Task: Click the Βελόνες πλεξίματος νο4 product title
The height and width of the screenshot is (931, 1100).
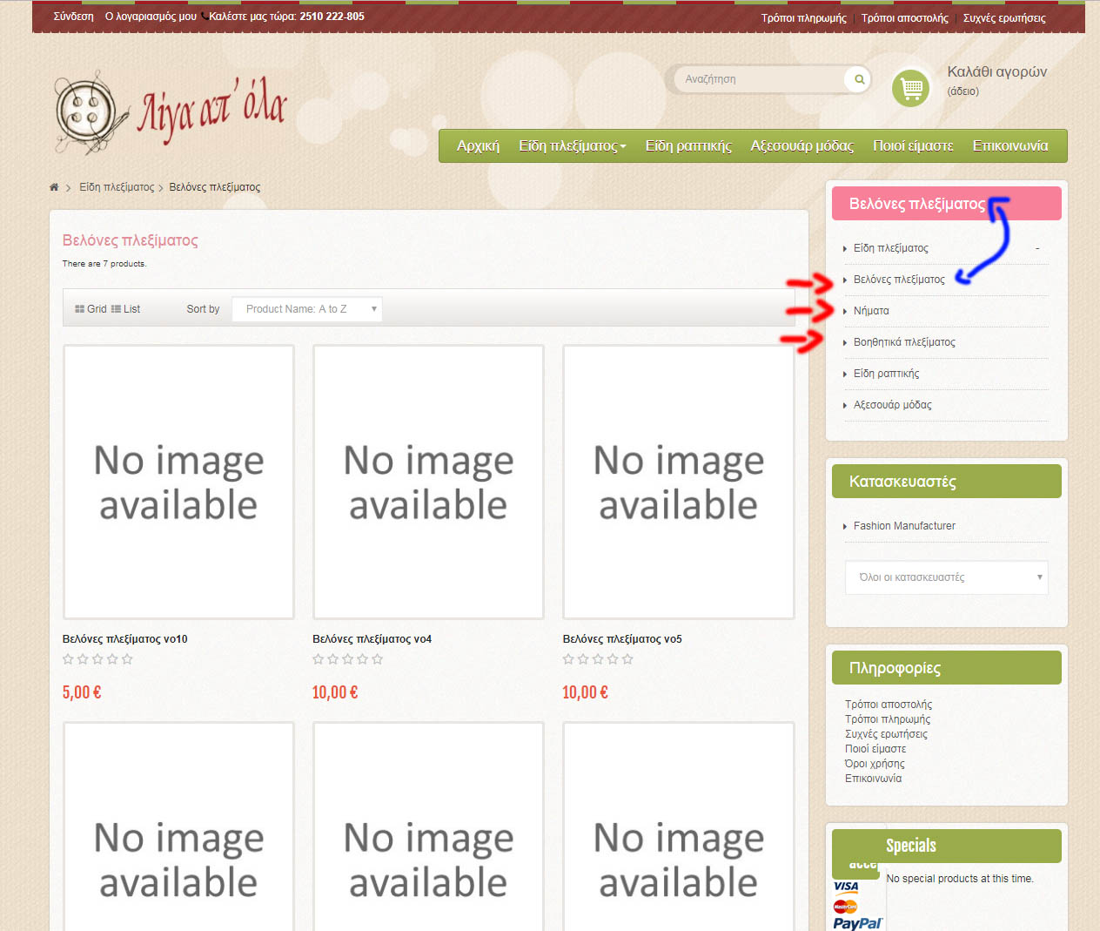Action: point(372,639)
